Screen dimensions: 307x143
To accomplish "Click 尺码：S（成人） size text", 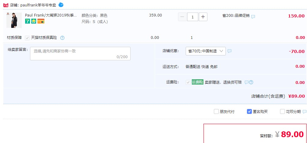I will point(95,22).
